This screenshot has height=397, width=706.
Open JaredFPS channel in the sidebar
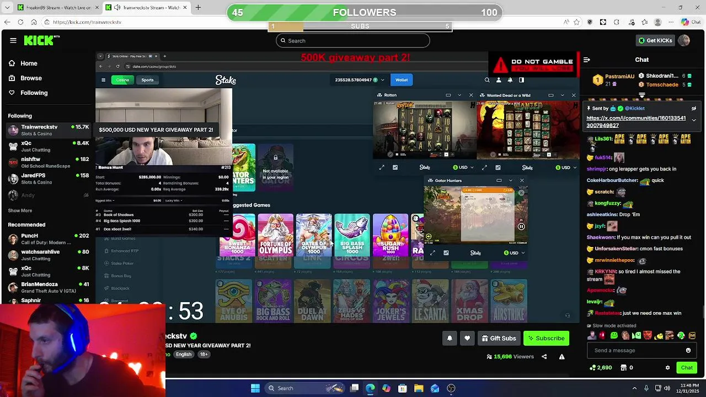[x=48, y=179]
